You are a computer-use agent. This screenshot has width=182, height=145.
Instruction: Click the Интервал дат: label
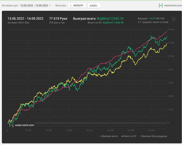point(10,5)
